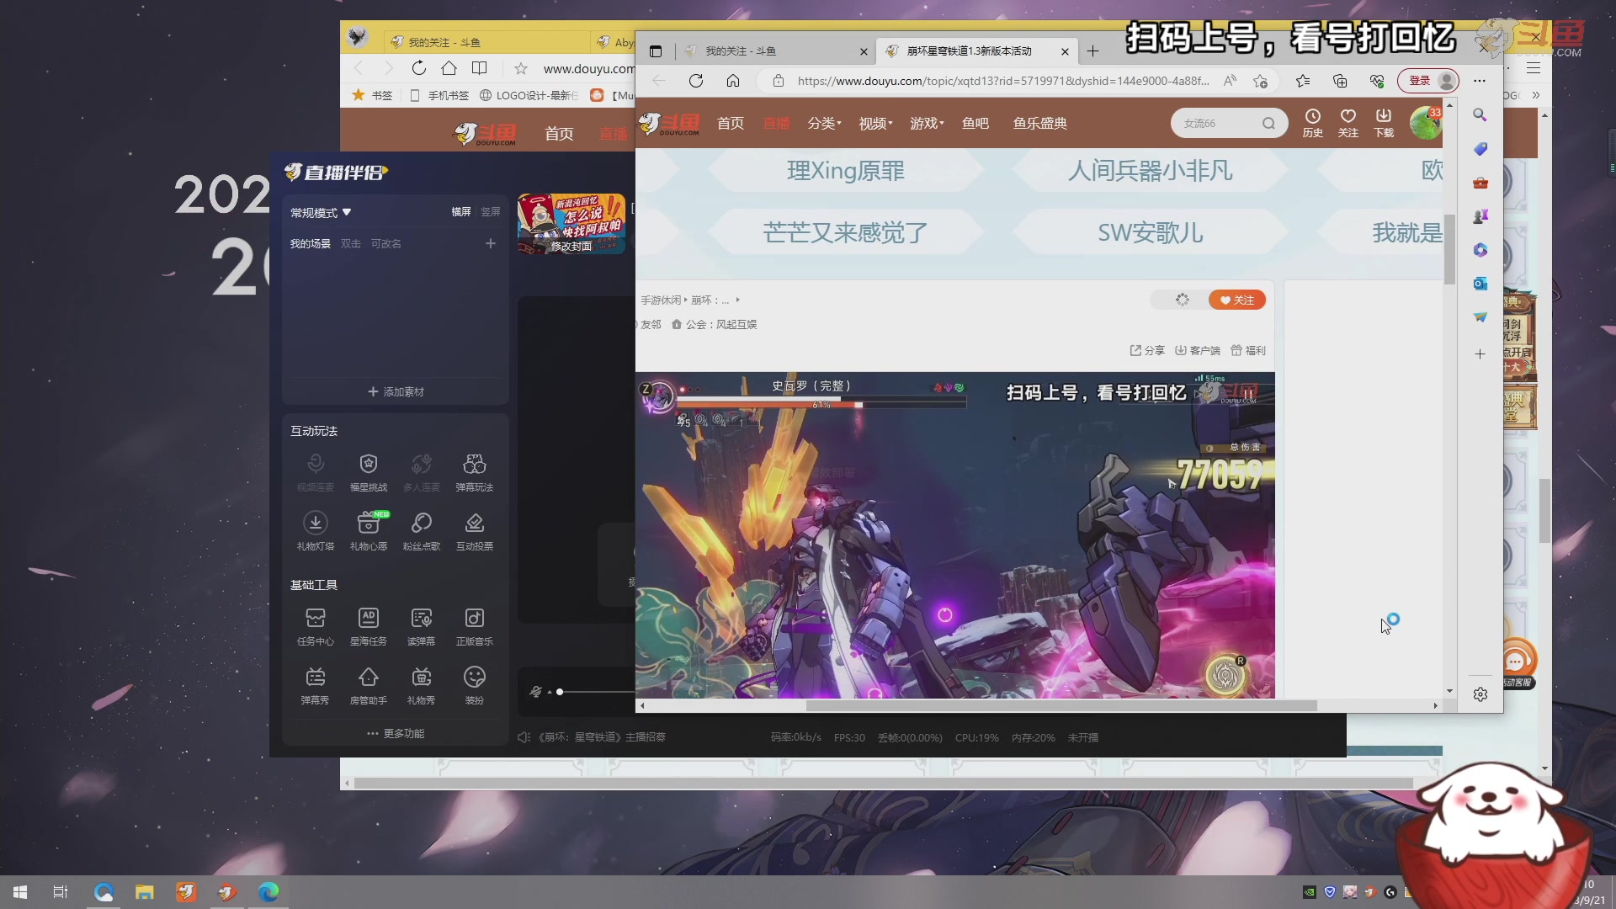Image resolution: width=1616 pixels, height=909 pixels.
Task: Click the plus icon beside 我的场景
Action: tap(491, 243)
